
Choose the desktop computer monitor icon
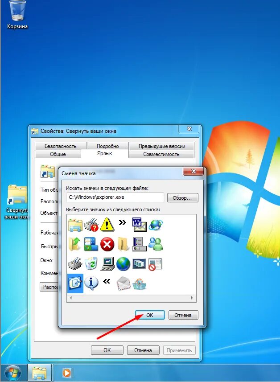point(107,263)
